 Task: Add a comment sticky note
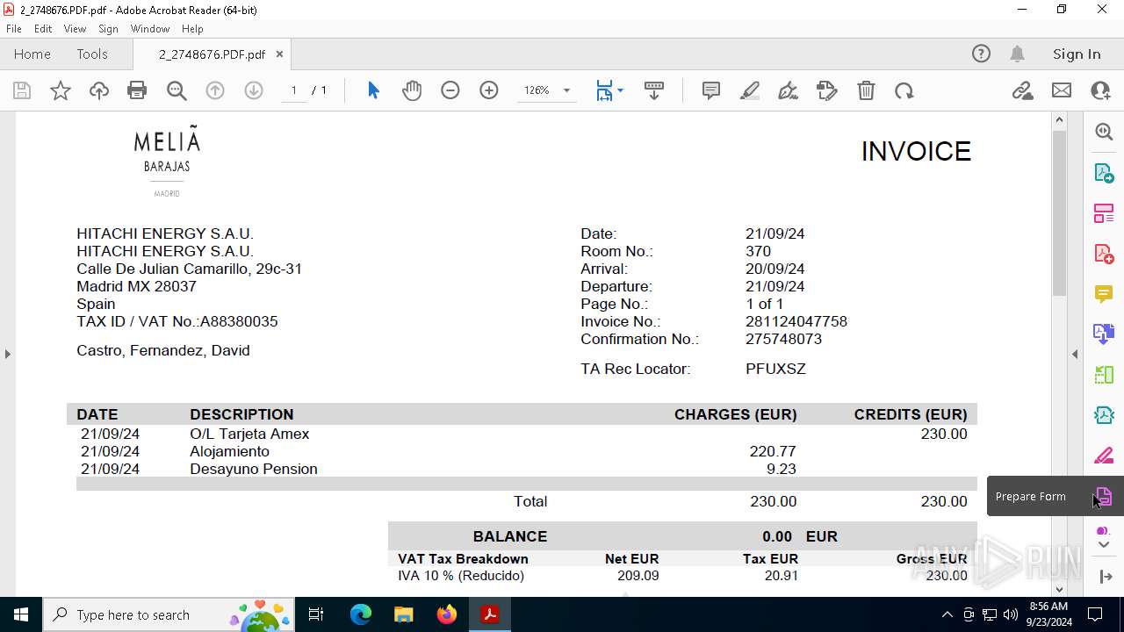711,90
